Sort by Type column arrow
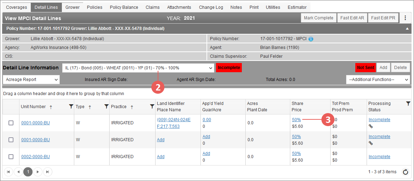Viewport: 414px width, 181px height. tap(89, 107)
